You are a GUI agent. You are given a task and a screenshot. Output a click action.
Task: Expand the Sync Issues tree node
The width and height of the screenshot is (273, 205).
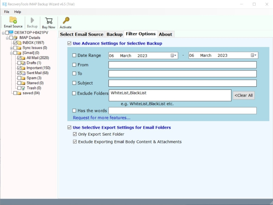tap(11, 48)
